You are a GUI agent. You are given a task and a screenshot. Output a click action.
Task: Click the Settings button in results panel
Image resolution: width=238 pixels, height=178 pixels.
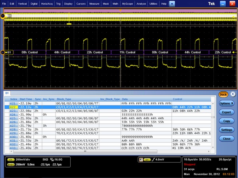point(226,130)
